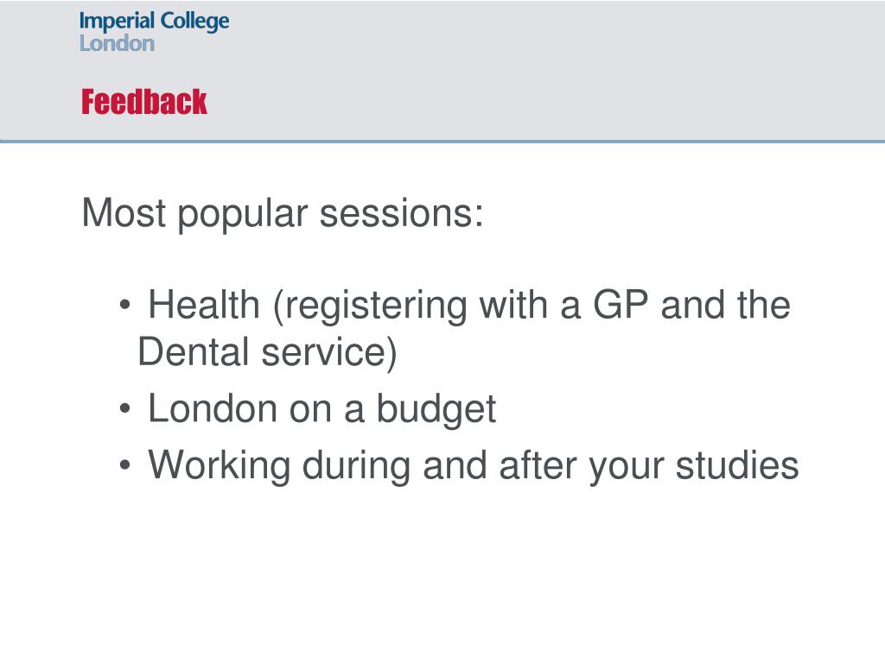Select the word studies in the last bullet

pyautogui.click(x=737, y=465)
